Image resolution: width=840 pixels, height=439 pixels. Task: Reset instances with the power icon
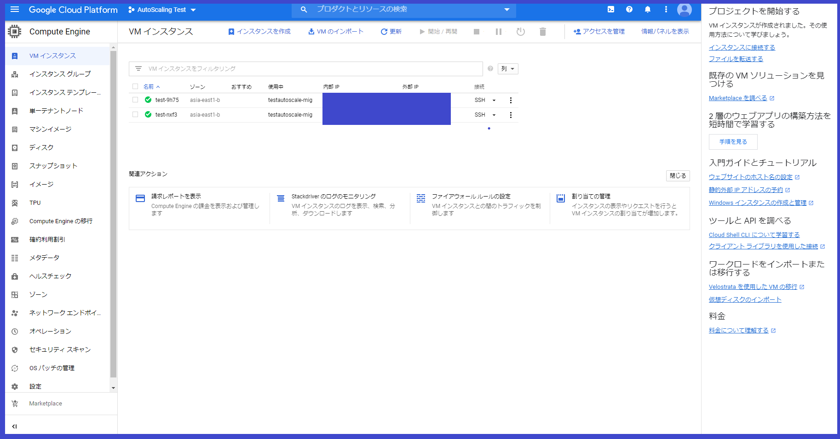tap(521, 32)
